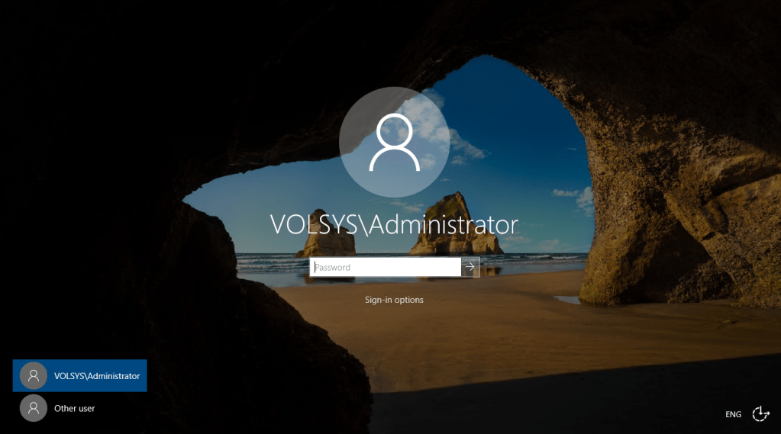
Task: Click the Other user avatar icon
Action: pyautogui.click(x=34, y=408)
